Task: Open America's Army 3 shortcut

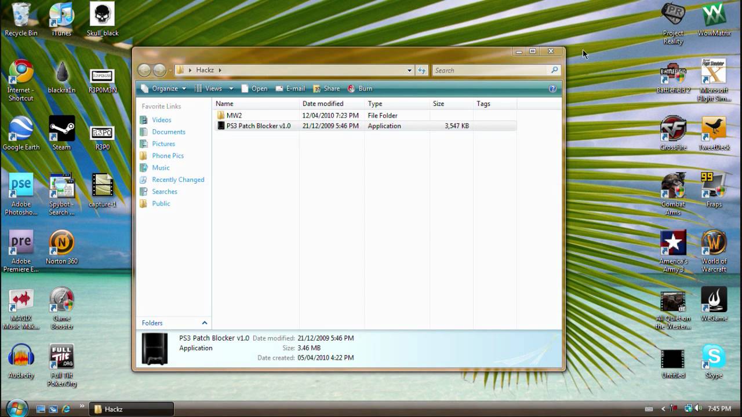Action: pyautogui.click(x=673, y=251)
